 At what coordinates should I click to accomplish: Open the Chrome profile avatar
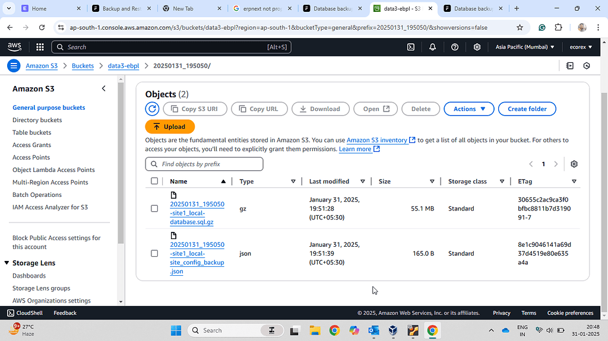[582, 27]
